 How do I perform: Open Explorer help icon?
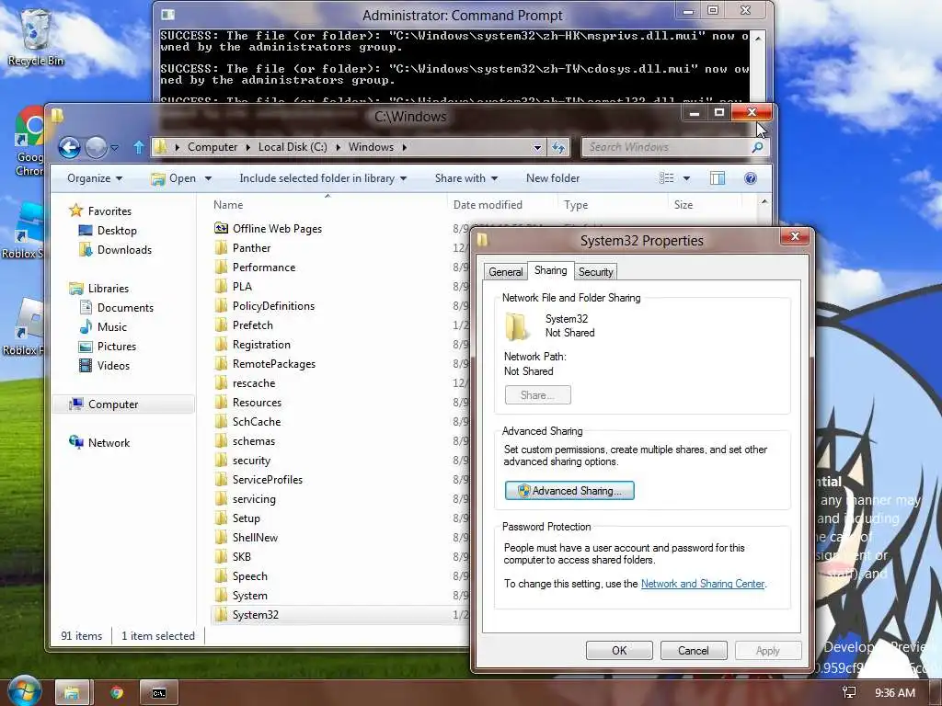[x=751, y=178]
